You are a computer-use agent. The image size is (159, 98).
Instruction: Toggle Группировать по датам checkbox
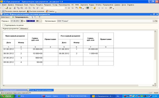[4, 25]
